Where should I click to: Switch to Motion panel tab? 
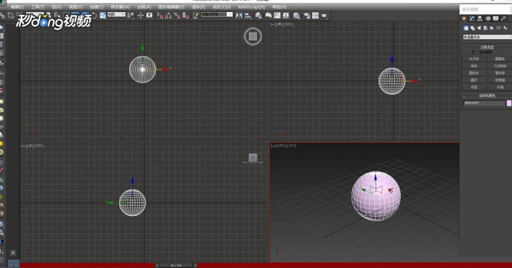(488, 18)
